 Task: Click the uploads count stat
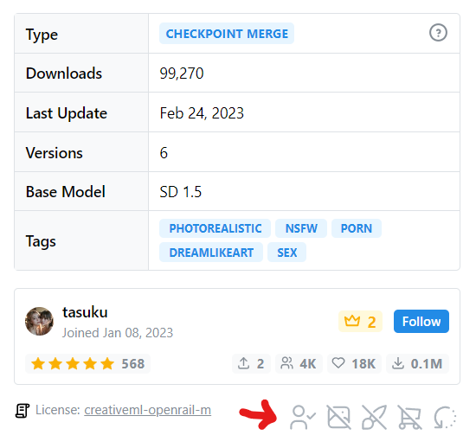tap(251, 363)
